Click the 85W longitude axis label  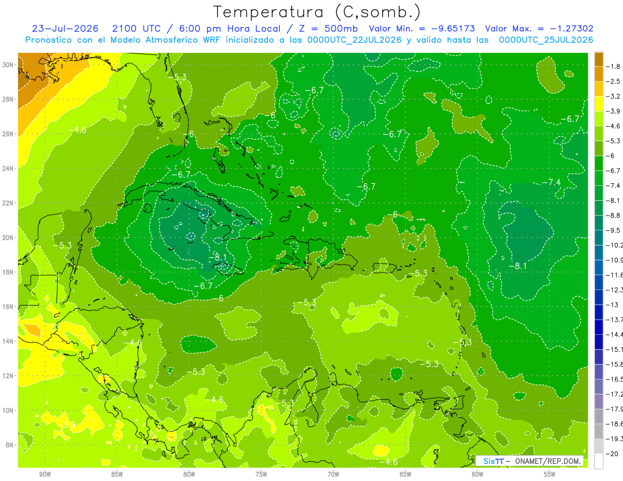(x=117, y=474)
